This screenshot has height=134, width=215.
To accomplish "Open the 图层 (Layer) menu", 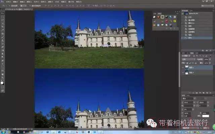I will pyautogui.click(x=29, y=2).
